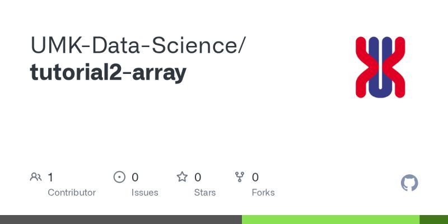The width and height of the screenshot is (448, 224).
Task: Click the Issues label
Action: coord(145,193)
